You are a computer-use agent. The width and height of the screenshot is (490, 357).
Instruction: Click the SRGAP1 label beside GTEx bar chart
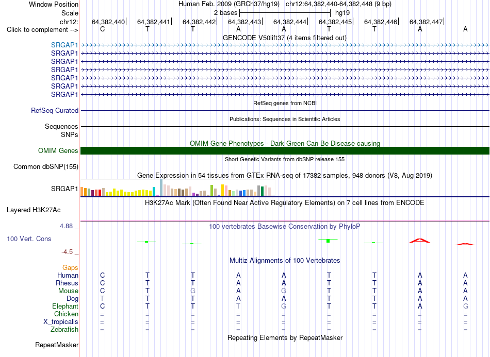point(64,189)
